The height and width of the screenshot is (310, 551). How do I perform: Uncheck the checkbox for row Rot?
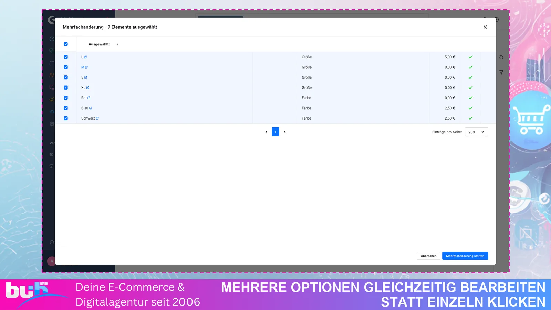click(x=66, y=98)
